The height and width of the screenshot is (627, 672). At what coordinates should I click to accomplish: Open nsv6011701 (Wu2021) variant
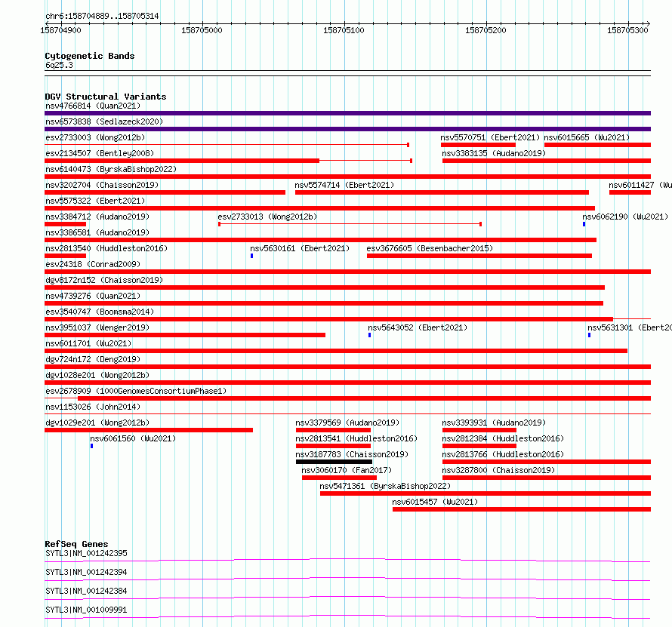pos(88,343)
